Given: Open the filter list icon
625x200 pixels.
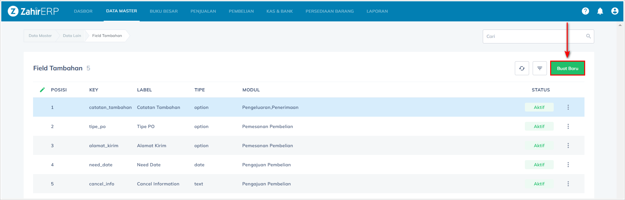Looking at the screenshot, I should click(539, 68).
